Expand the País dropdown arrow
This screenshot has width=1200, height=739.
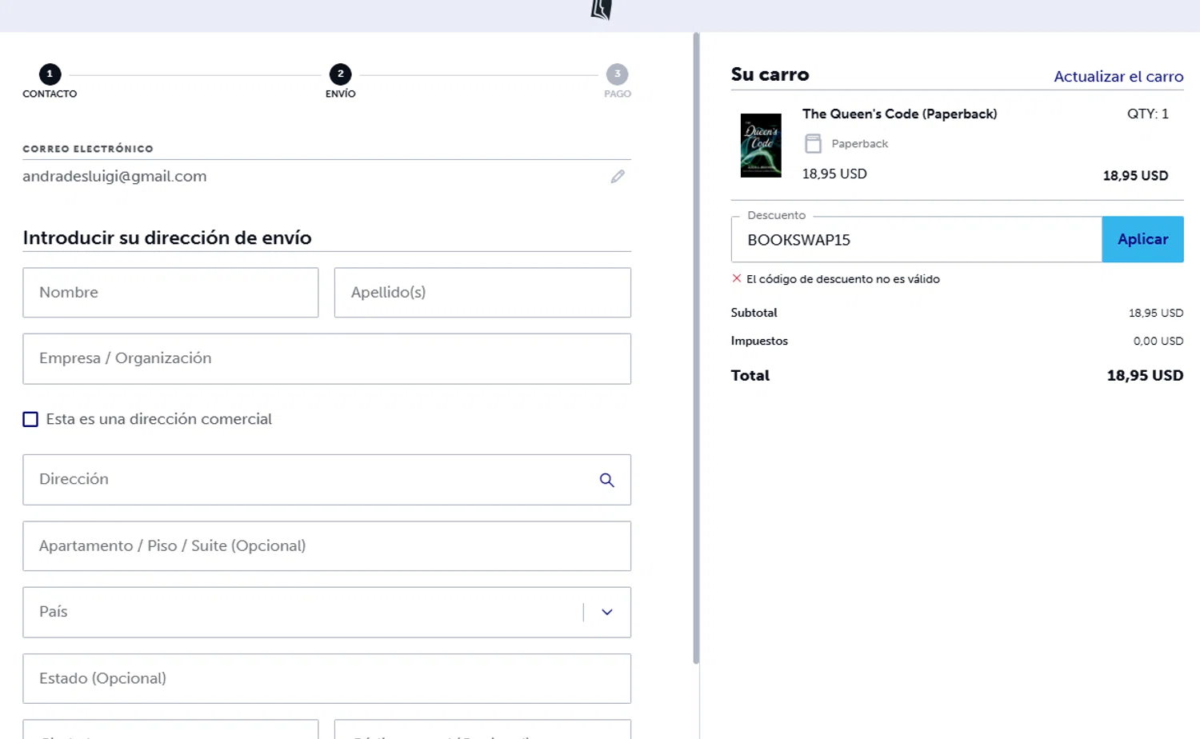pos(607,613)
